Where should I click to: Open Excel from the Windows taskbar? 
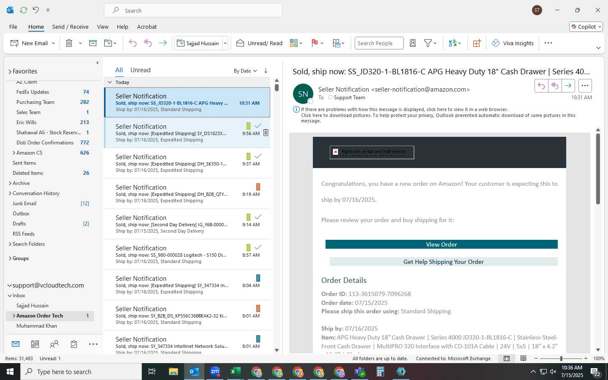point(235,372)
